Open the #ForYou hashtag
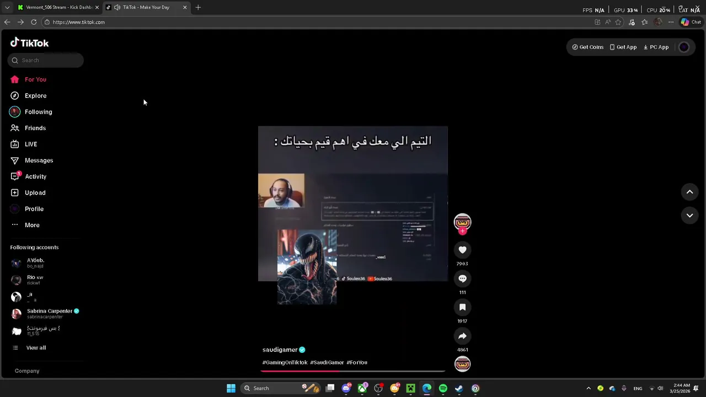This screenshot has height=397, width=706. (357, 362)
